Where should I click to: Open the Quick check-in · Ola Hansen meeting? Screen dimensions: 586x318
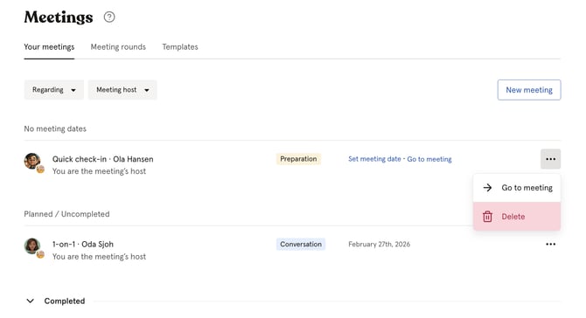point(103,159)
